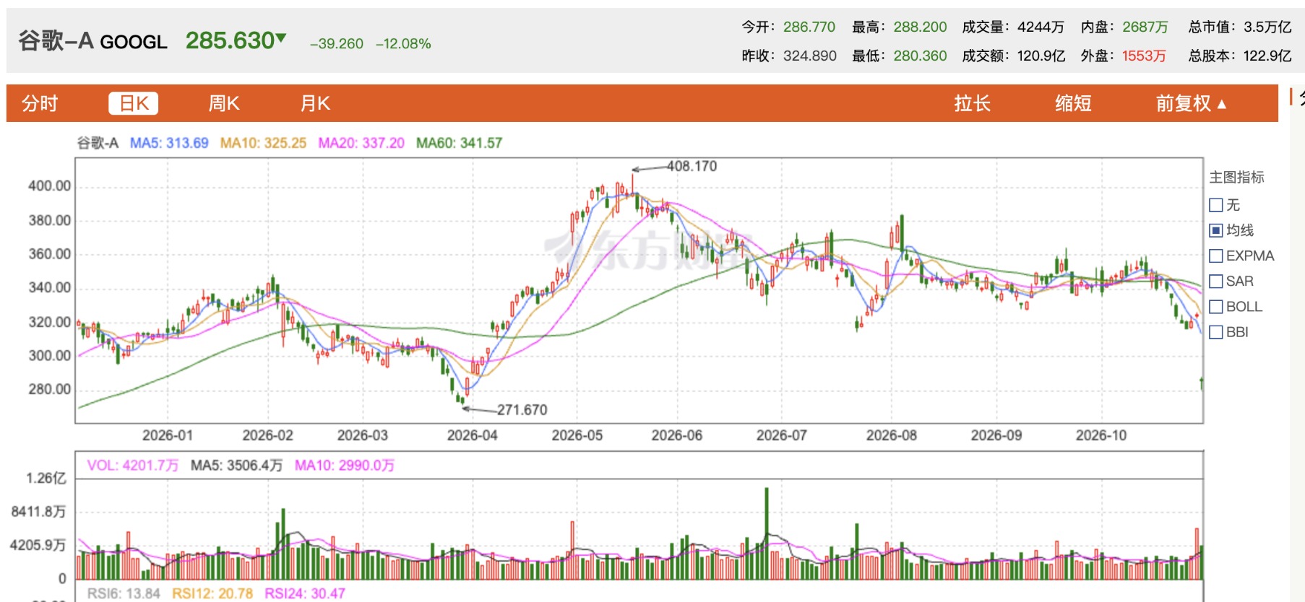Click the VOL: 4201.7万 volume label
The image size is (1305, 602).
click(133, 466)
